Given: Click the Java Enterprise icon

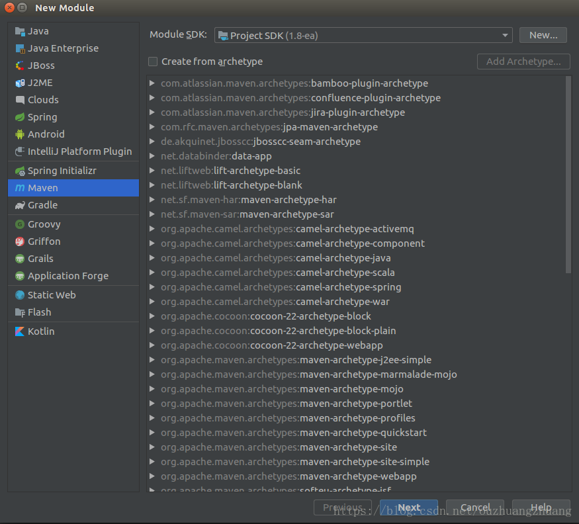Looking at the screenshot, I should tap(20, 48).
